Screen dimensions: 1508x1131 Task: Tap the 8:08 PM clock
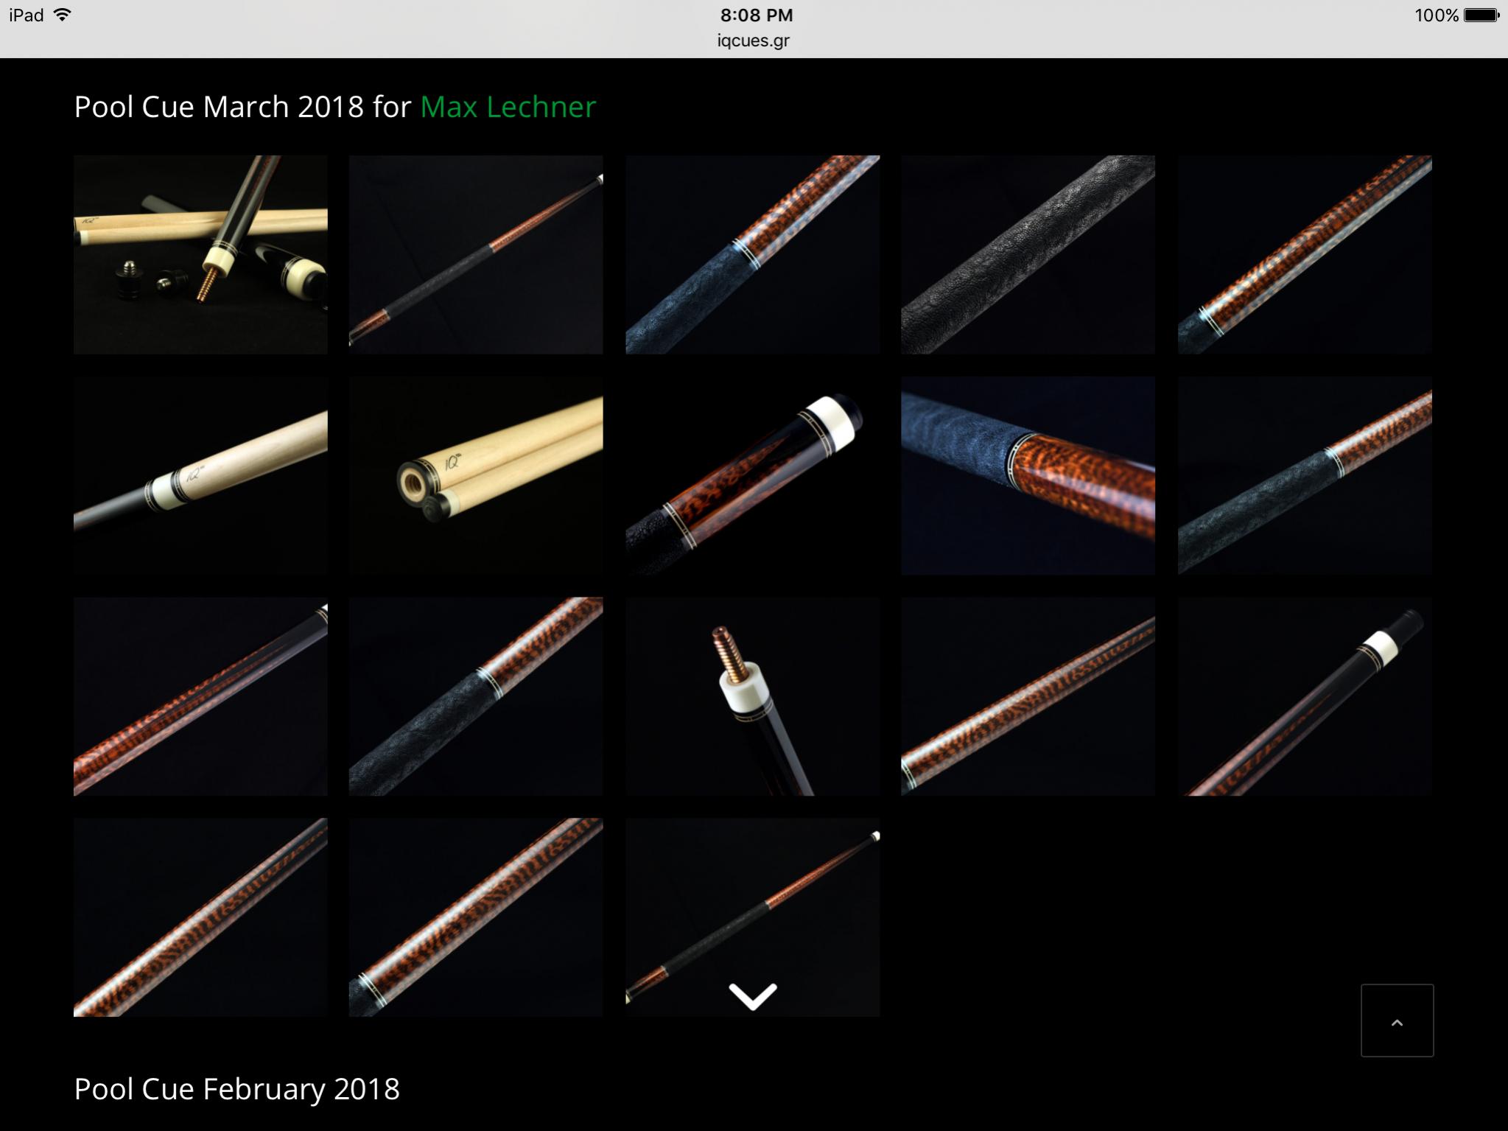pyautogui.click(x=756, y=15)
